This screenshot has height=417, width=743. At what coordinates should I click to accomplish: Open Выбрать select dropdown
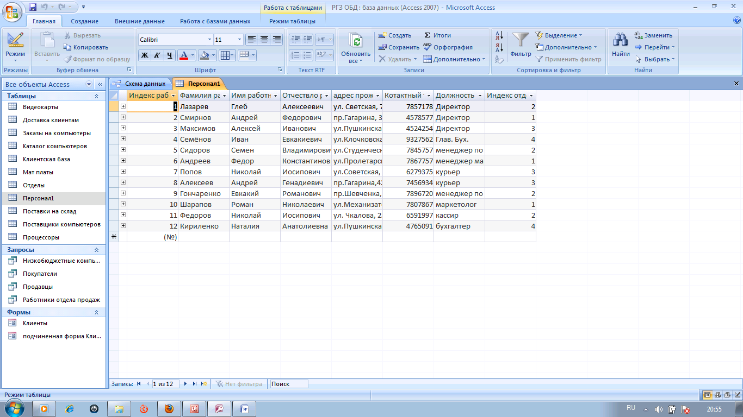point(655,59)
